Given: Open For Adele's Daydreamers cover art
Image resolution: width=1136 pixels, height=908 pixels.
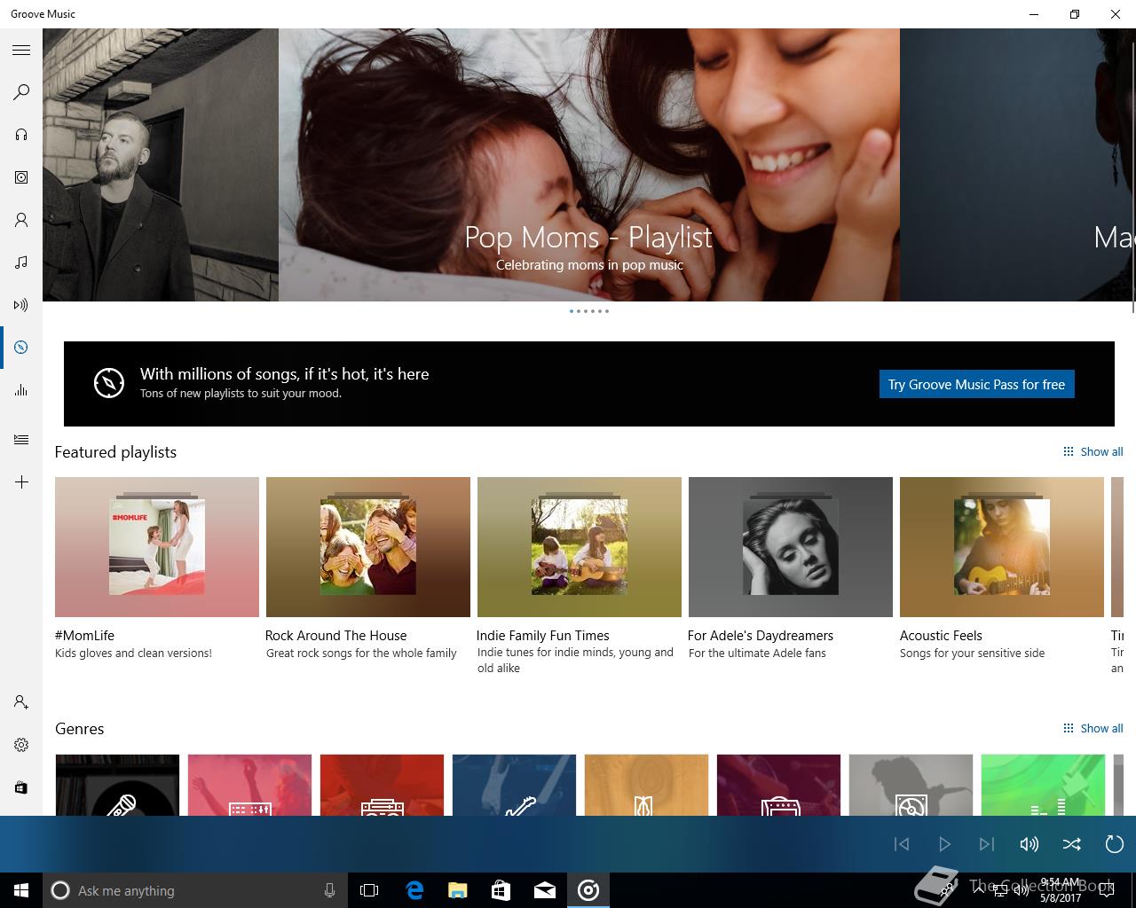Looking at the screenshot, I should [x=791, y=547].
